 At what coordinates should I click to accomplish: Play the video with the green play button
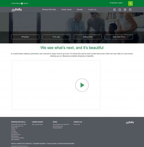pyautogui.click(x=82, y=85)
